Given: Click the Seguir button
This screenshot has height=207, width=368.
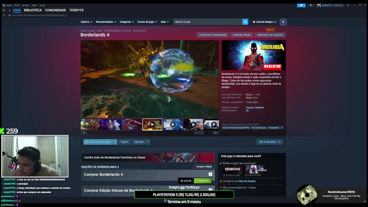Looking at the screenshot, I should point(124,142).
